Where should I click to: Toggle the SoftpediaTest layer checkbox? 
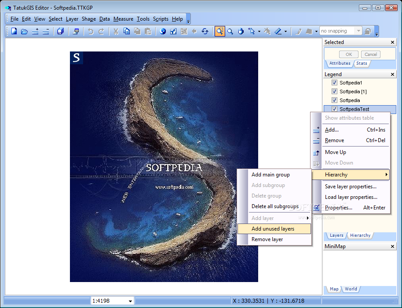click(x=334, y=109)
